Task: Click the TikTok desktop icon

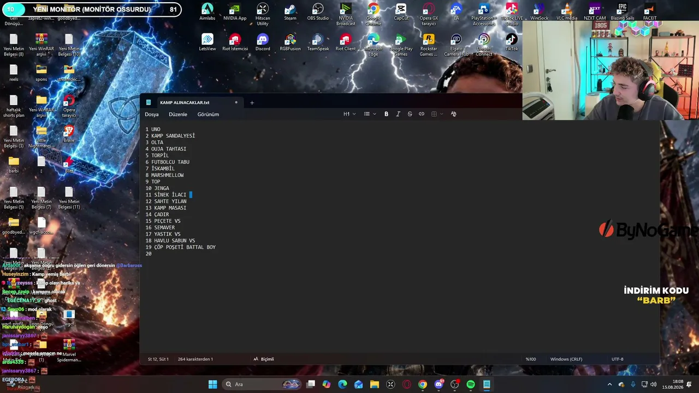Action: 512,43
